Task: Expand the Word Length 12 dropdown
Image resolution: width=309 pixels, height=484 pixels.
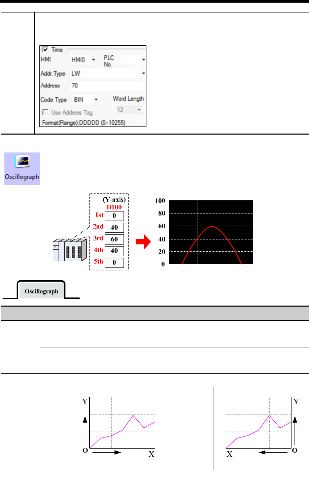Action: point(129,110)
